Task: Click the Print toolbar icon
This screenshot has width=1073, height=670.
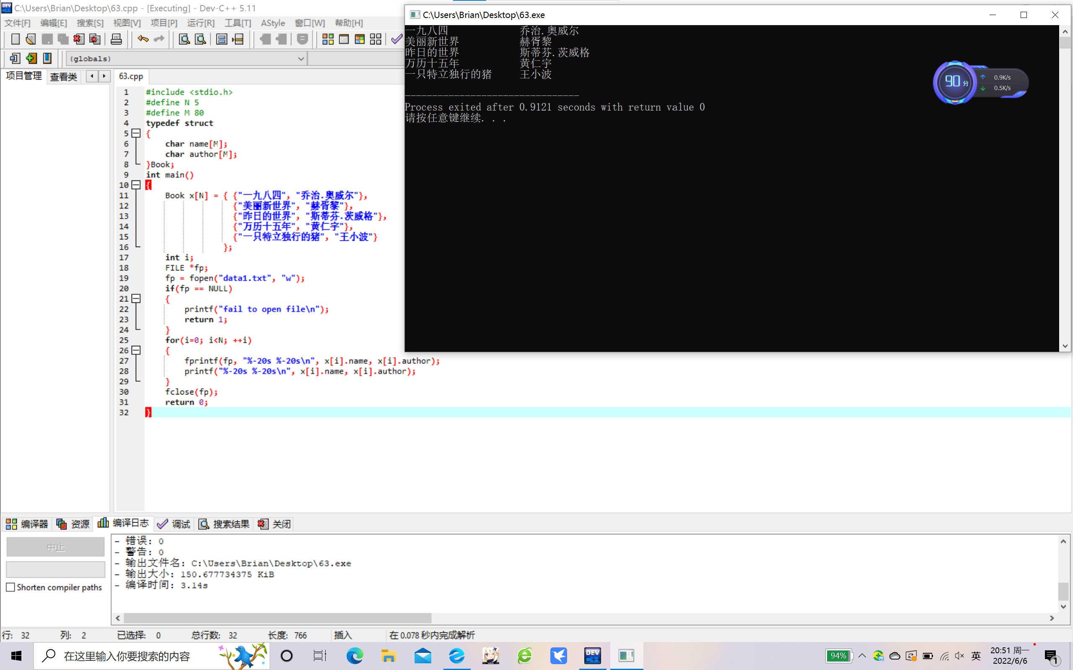Action: point(116,39)
